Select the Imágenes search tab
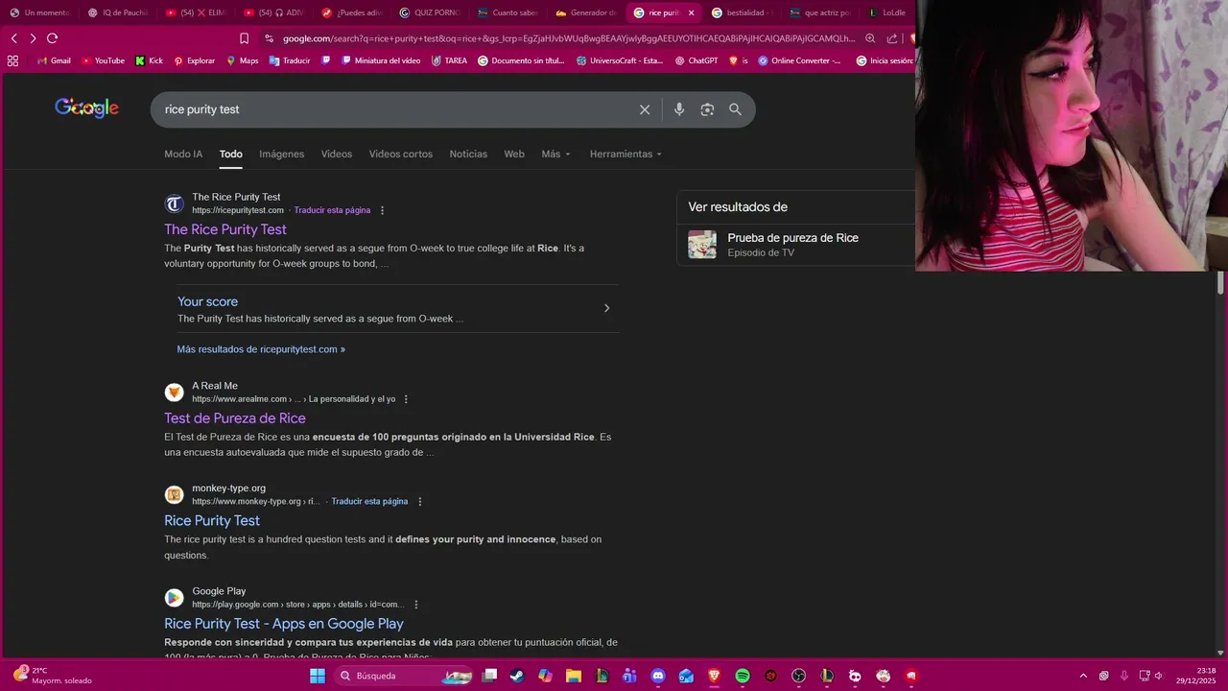This screenshot has width=1228, height=691. pyautogui.click(x=281, y=154)
